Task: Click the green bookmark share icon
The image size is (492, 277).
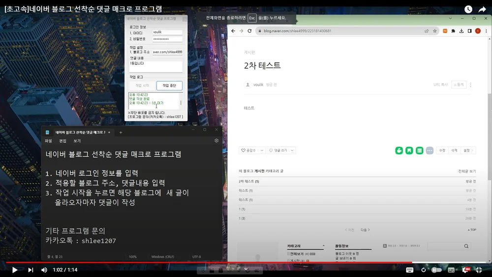Action: click(x=409, y=151)
